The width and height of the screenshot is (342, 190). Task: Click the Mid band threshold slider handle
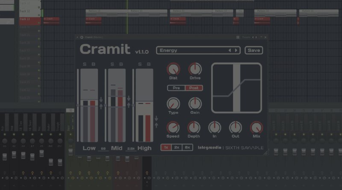(x=106, y=105)
